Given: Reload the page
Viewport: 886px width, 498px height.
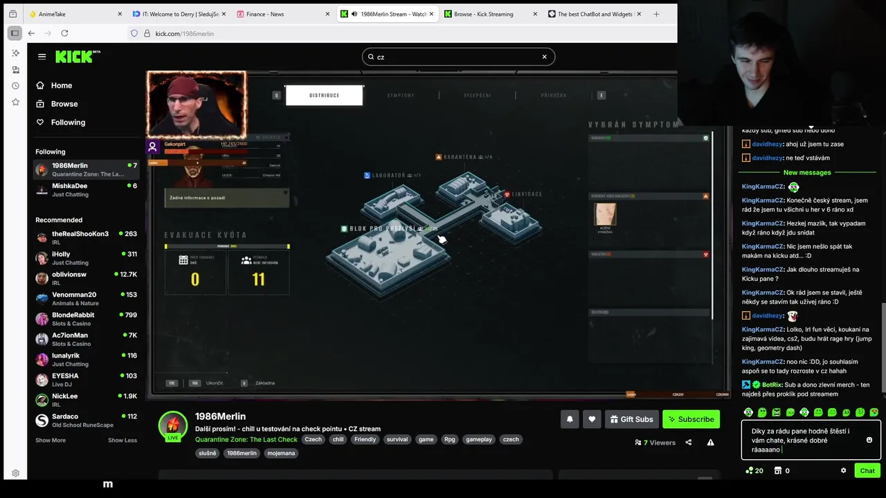Looking at the screenshot, I should pos(64,33).
